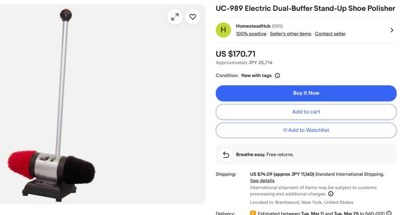
Task: Click the product title text
Action: point(305,9)
